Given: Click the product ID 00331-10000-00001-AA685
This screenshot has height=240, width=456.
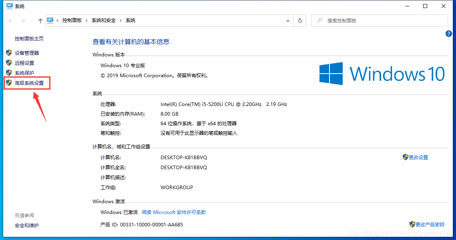Looking at the screenshot, I should (x=151, y=225).
